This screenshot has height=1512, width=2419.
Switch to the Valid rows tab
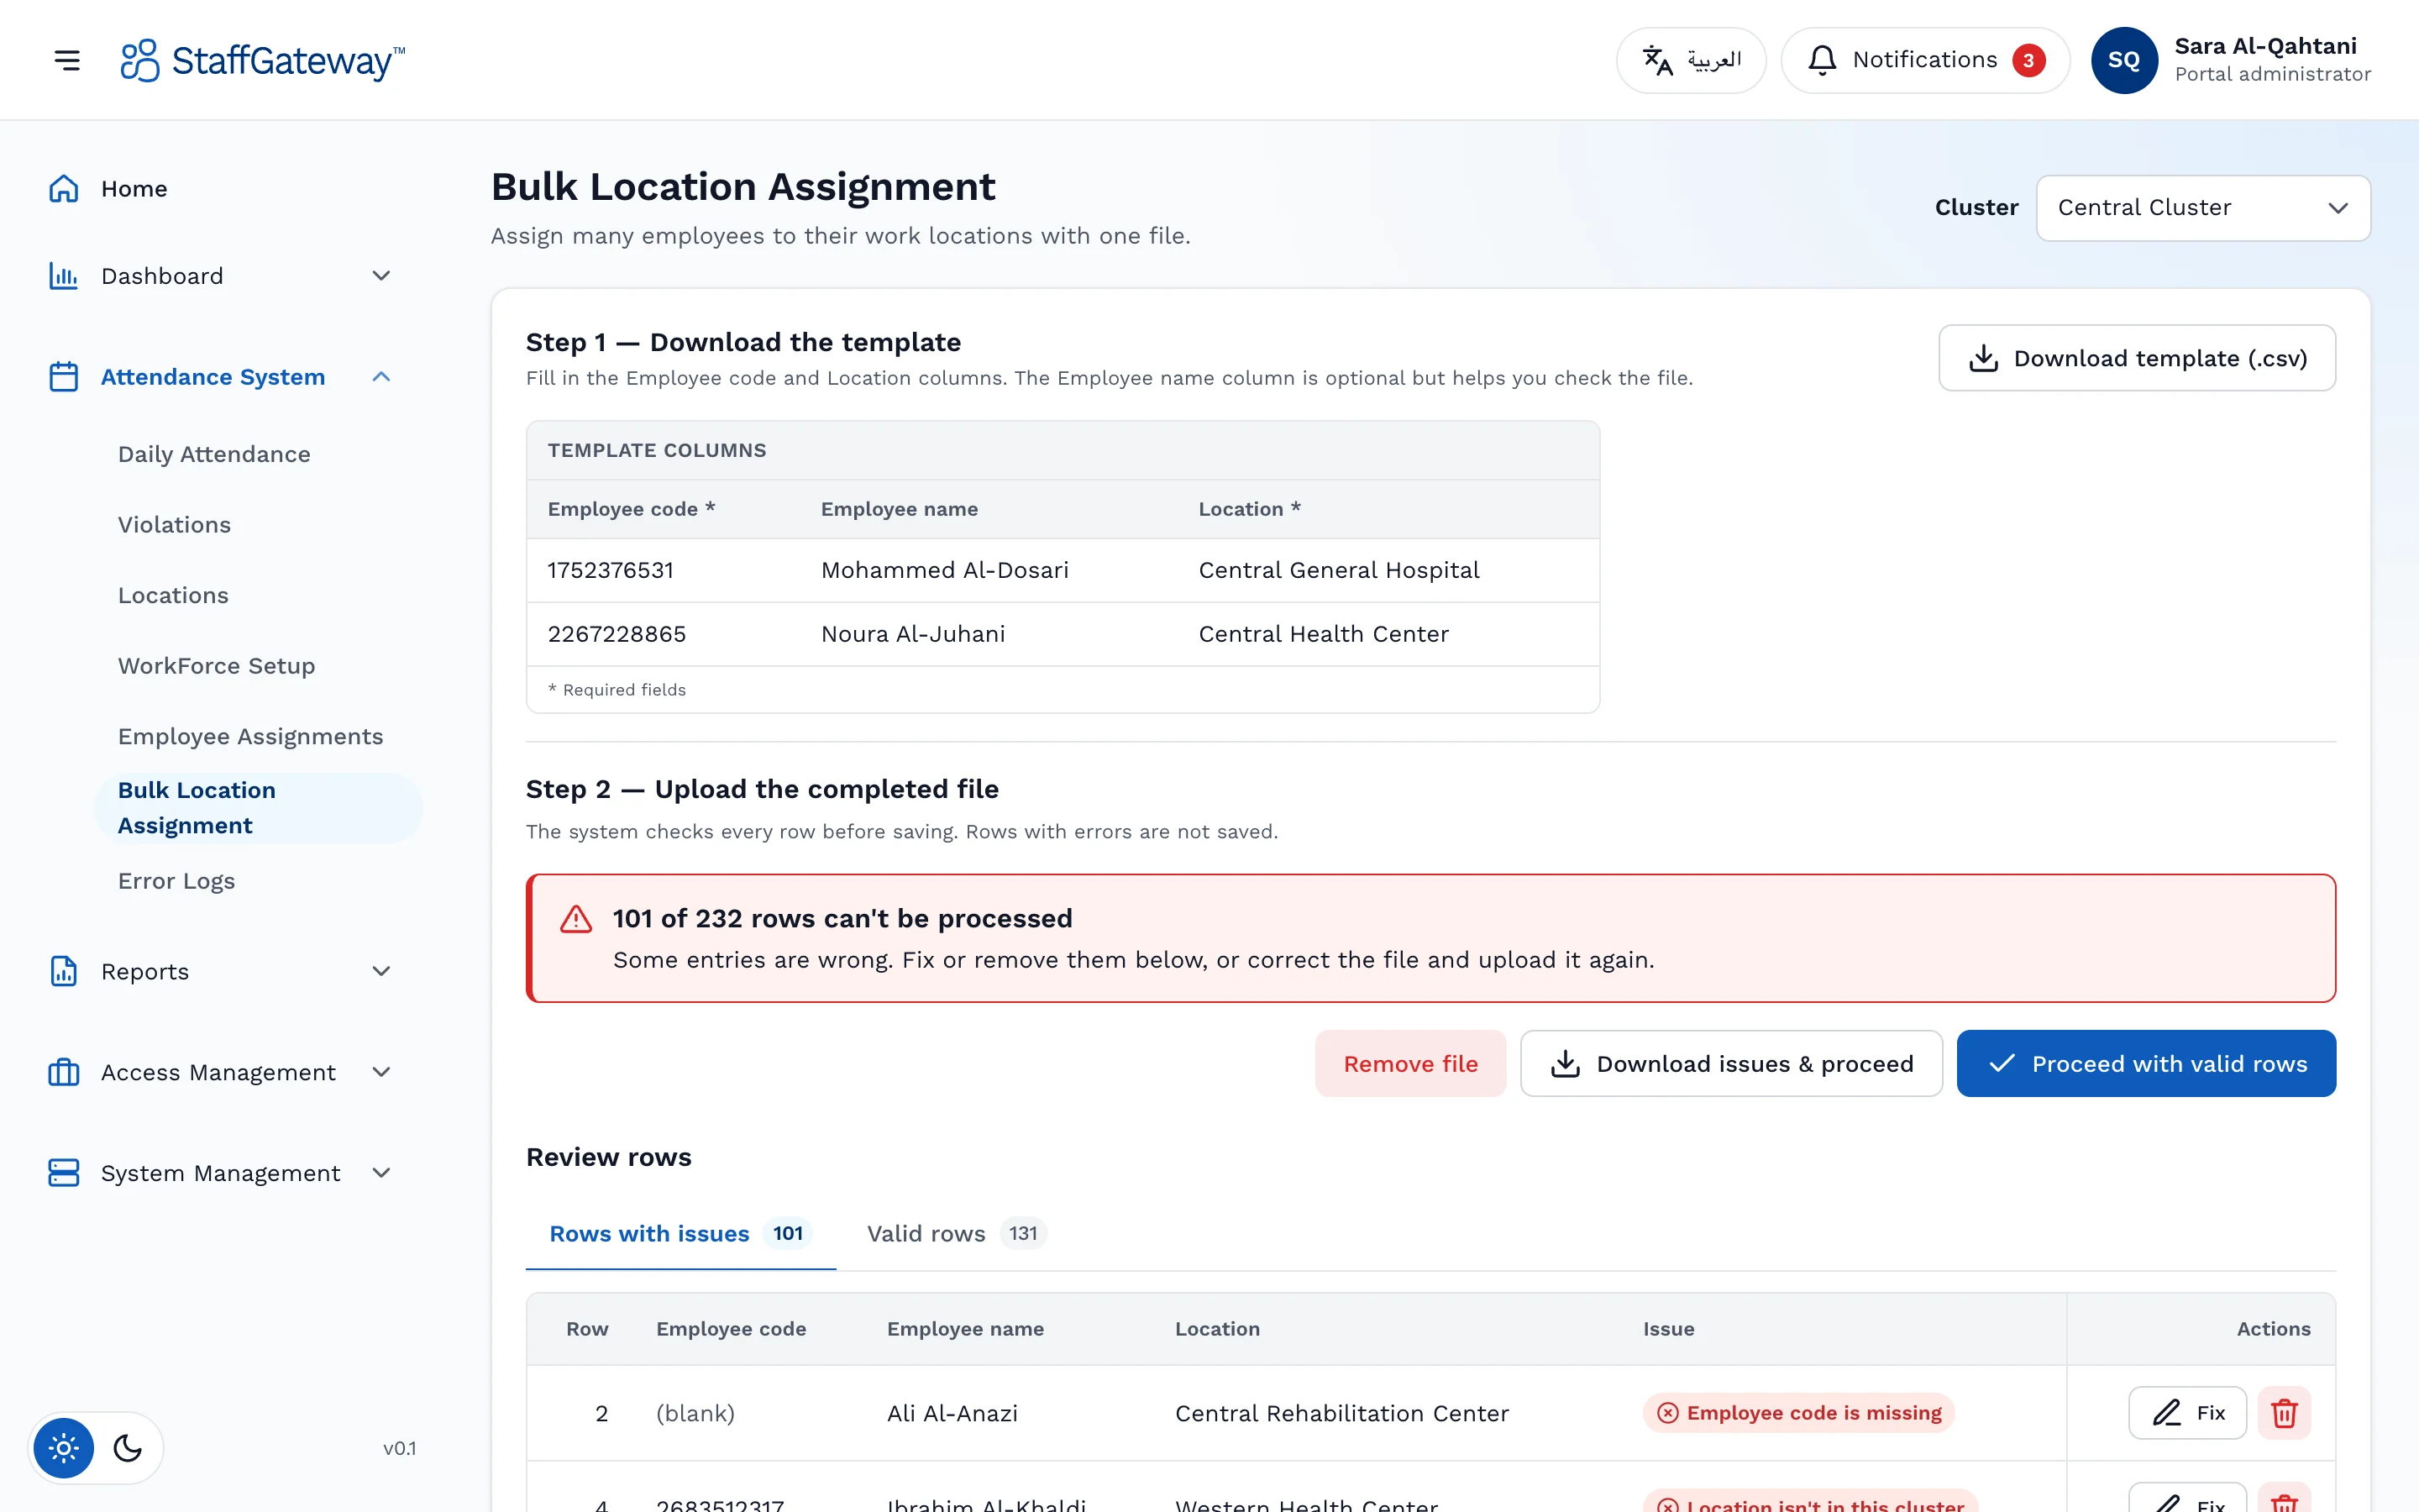956,1234
